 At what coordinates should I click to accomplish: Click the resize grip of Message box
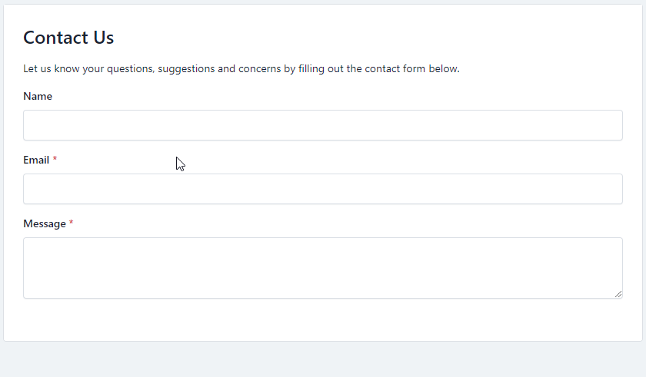[x=618, y=294]
